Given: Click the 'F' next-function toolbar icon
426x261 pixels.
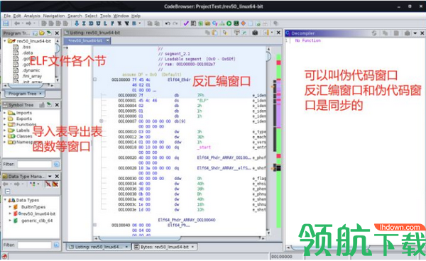Looking at the screenshot, I should click(112, 23).
